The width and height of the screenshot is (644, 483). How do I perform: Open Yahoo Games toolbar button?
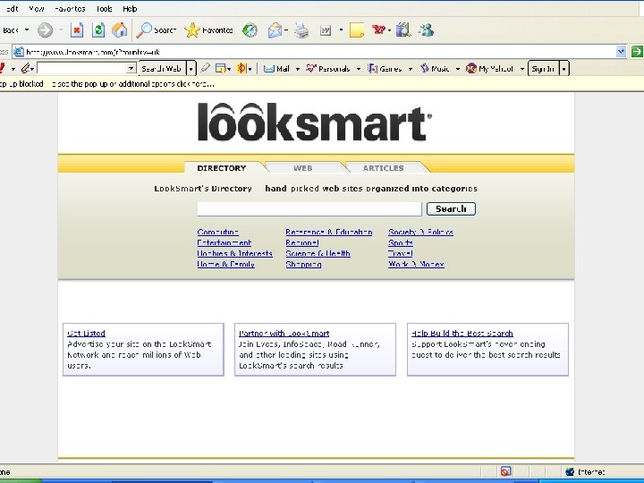(385, 69)
